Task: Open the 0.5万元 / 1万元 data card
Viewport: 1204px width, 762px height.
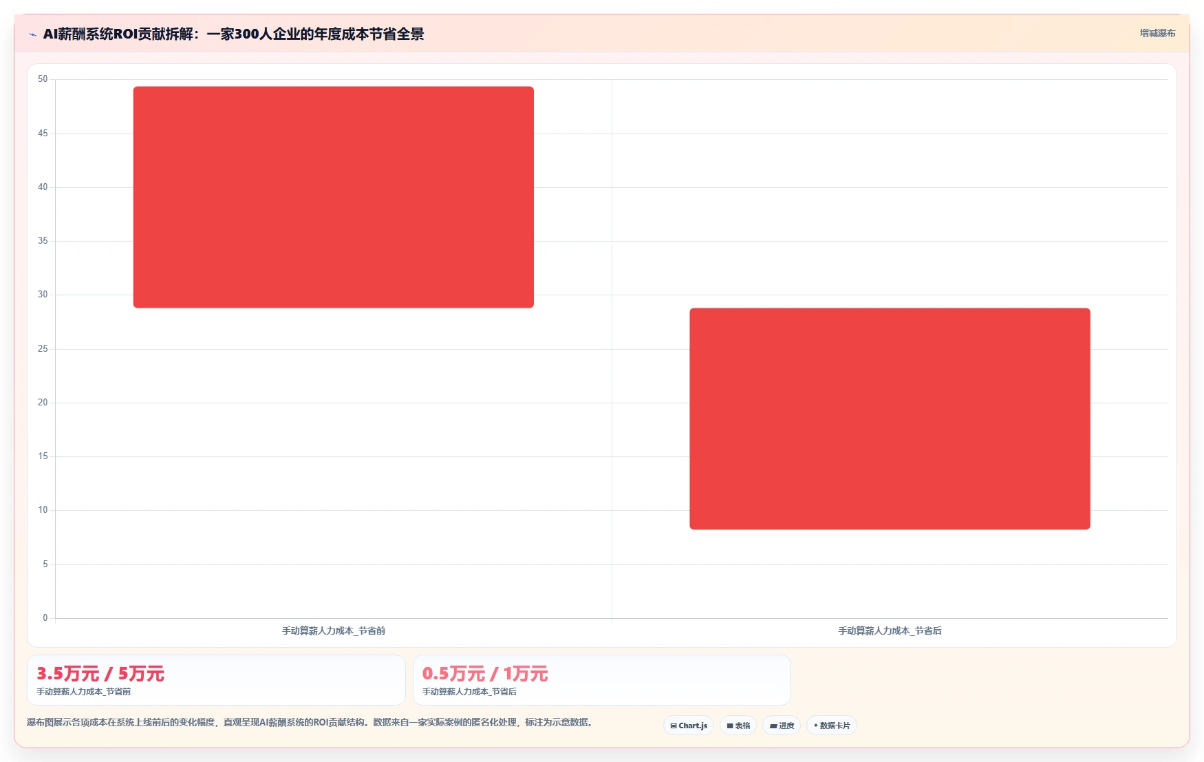Action: click(x=602, y=680)
